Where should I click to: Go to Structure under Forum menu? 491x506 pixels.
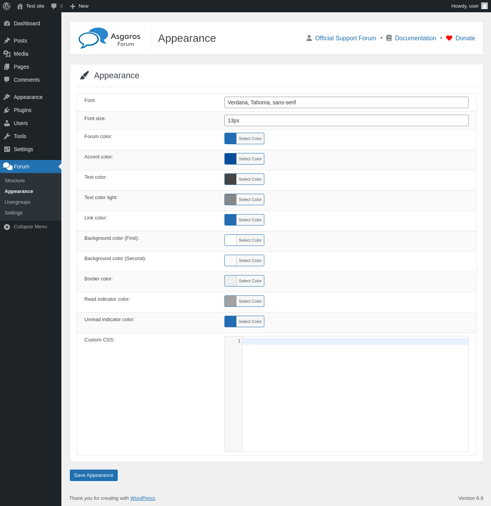[15, 181]
